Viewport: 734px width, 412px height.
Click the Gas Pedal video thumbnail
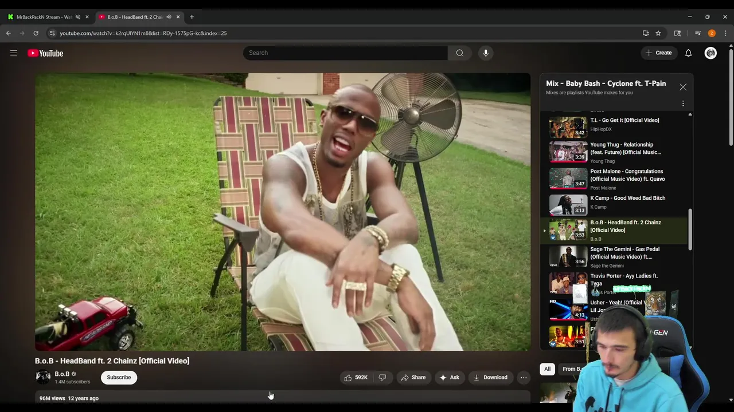click(x=568, y=257)
